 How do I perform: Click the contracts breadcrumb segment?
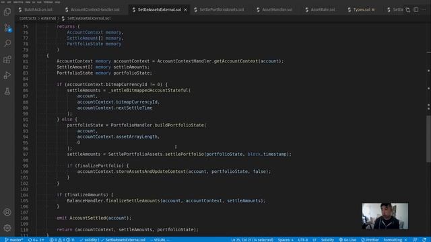click(28, 18)
